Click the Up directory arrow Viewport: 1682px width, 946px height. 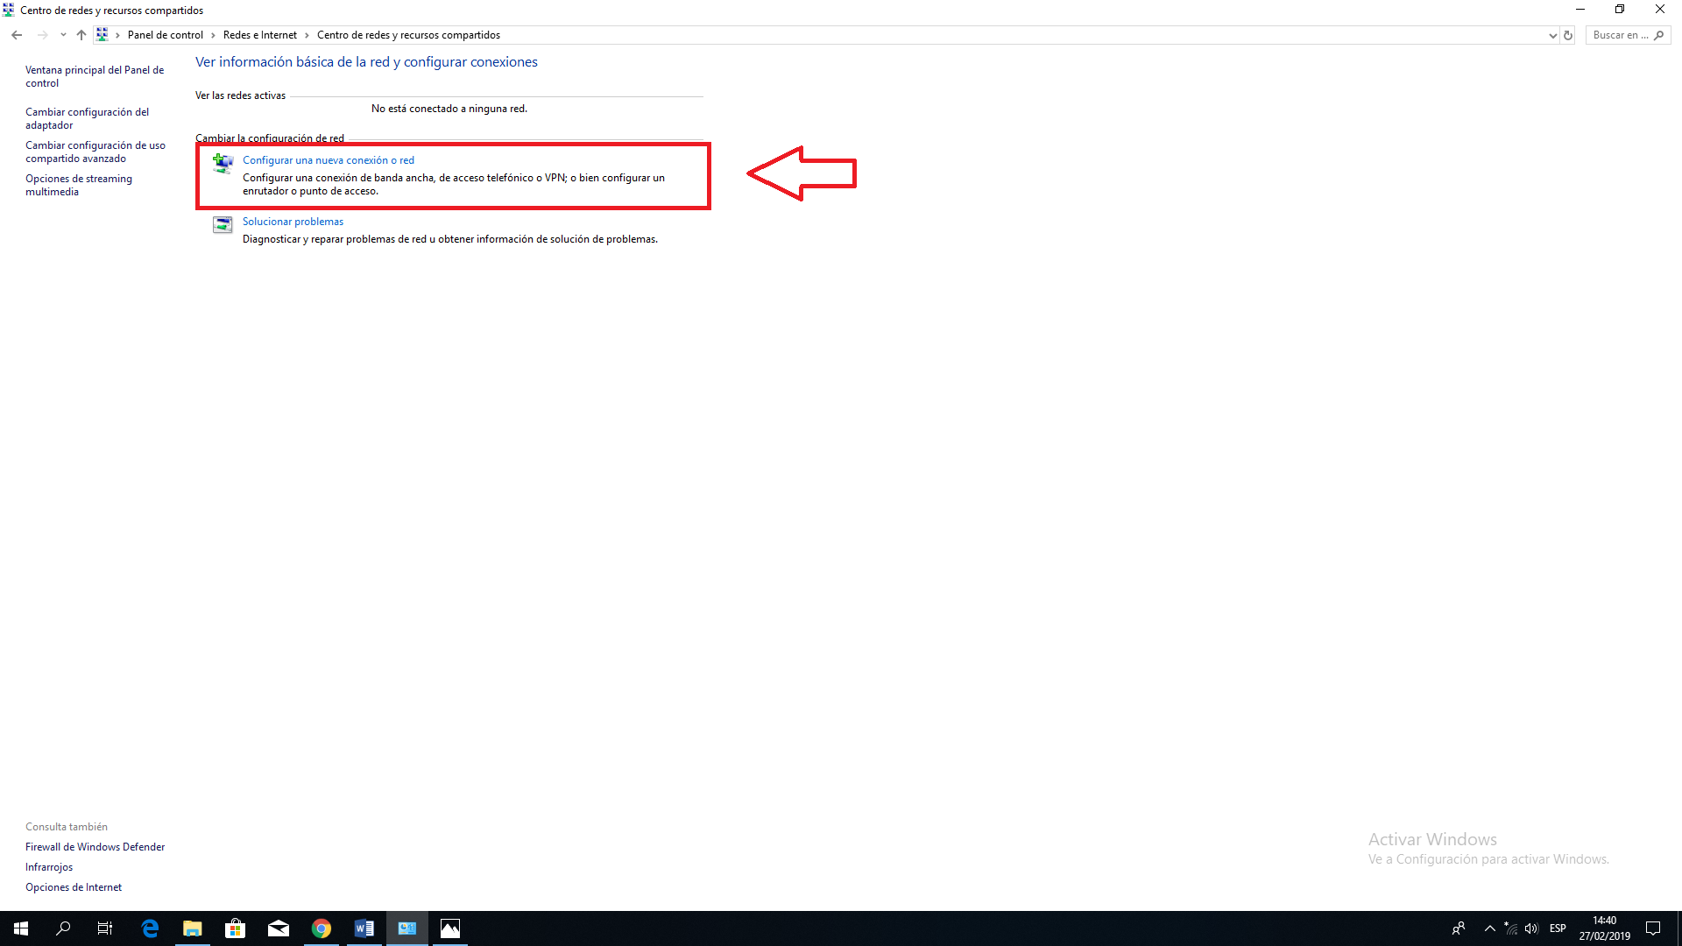pos(81,35)
